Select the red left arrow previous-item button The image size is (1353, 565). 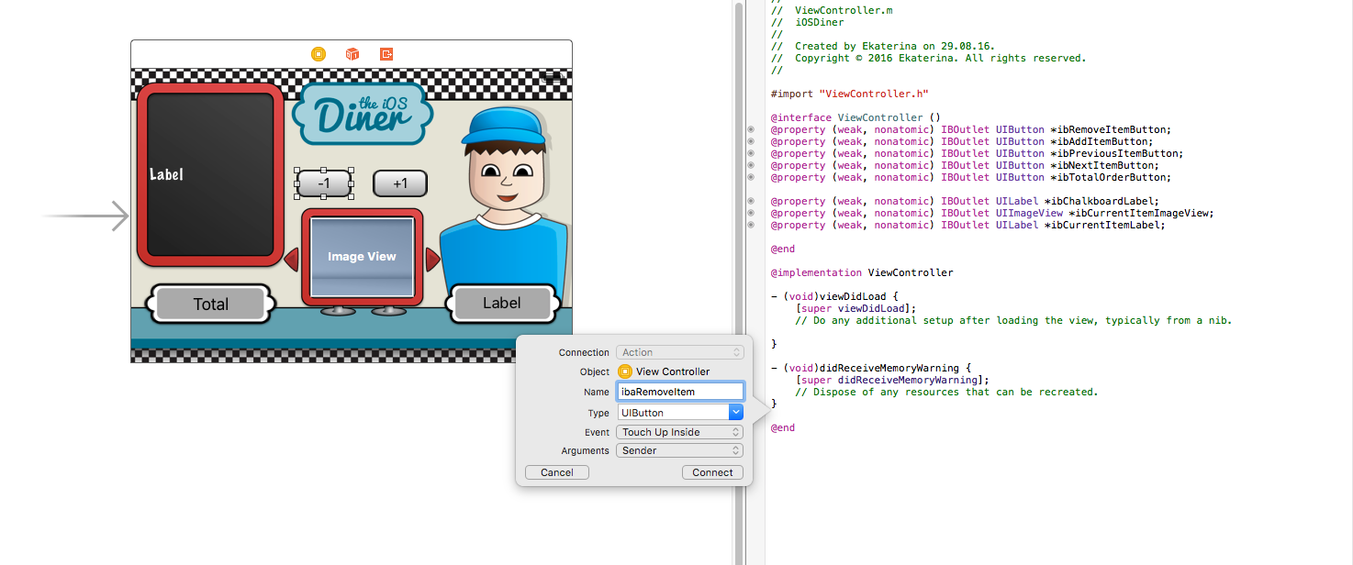(292, 260)
